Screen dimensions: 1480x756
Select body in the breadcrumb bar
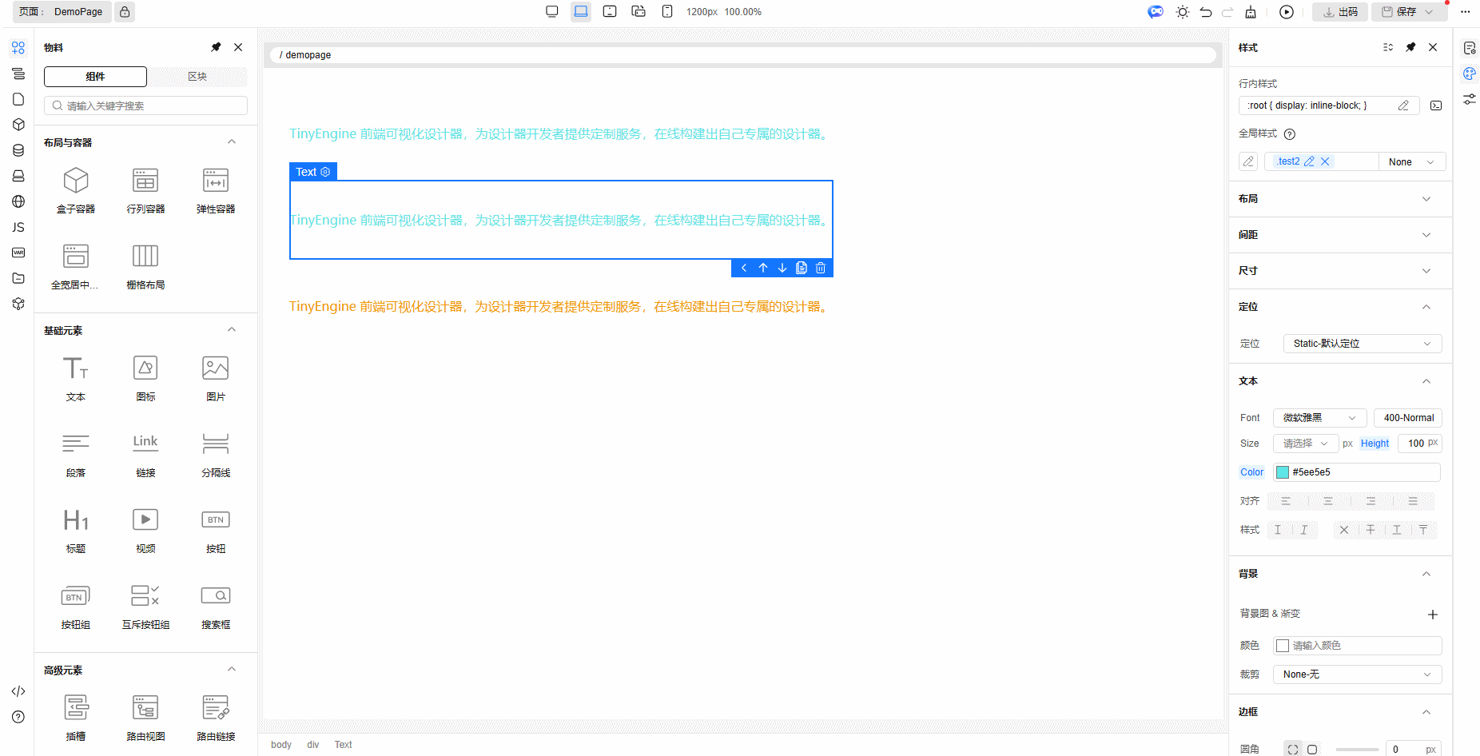coord(281,745)
